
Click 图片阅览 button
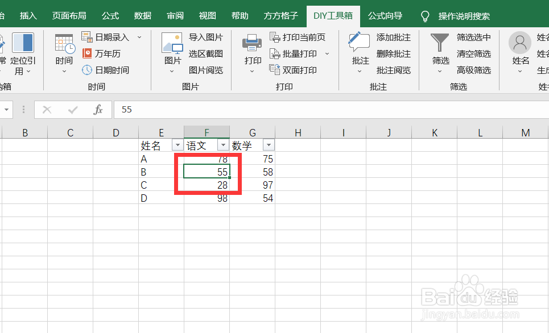tap(206, 70)
